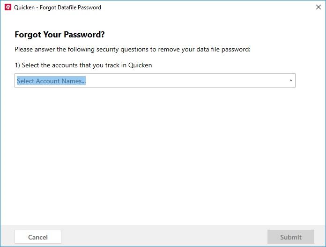This screenshot has height=247, width=326.
Task: Expand the account list using the chevron arrow
Action: 291,80
